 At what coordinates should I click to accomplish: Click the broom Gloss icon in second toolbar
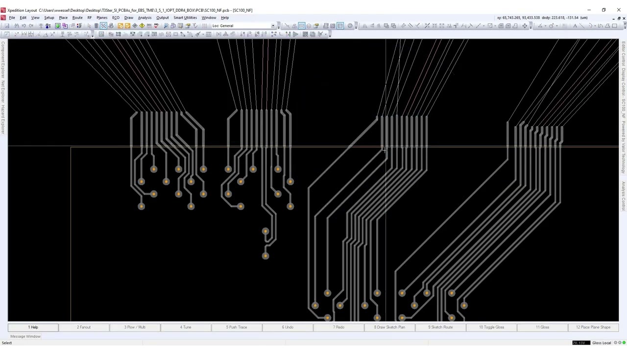[198, 34]
